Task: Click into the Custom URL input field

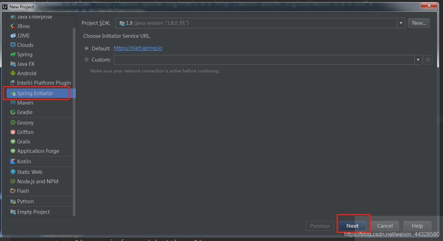Action: (x=264, y=60)
